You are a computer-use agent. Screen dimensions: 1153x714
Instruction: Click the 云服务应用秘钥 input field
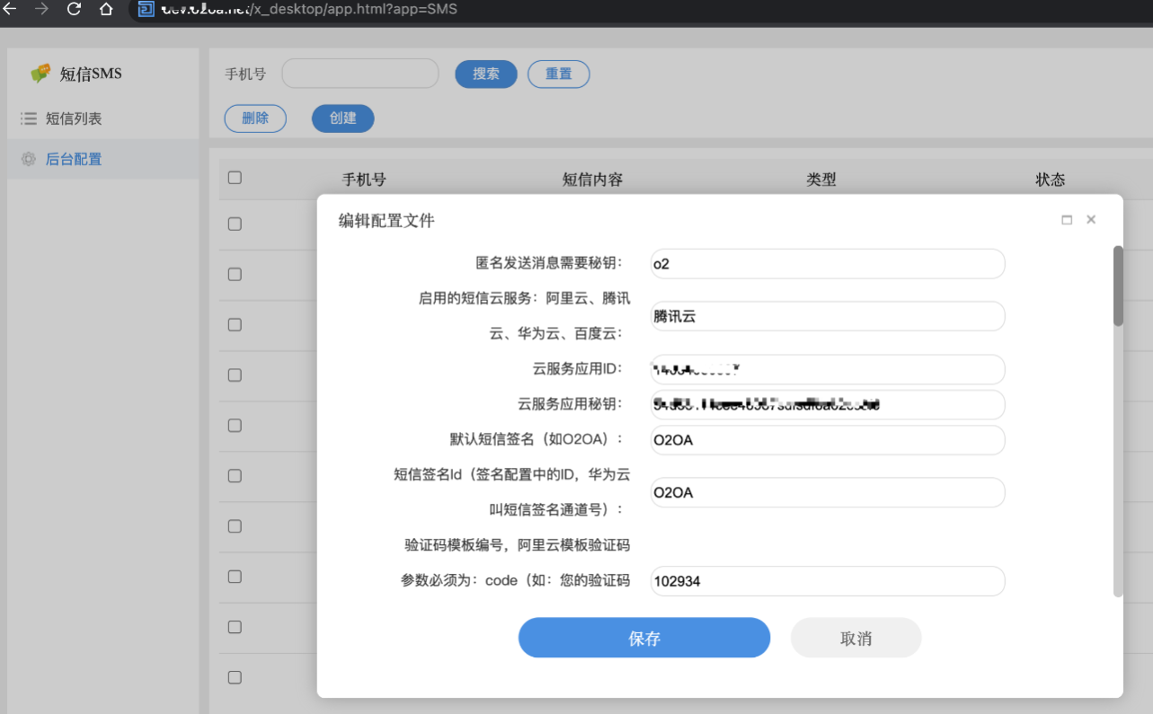pos(828,404)
